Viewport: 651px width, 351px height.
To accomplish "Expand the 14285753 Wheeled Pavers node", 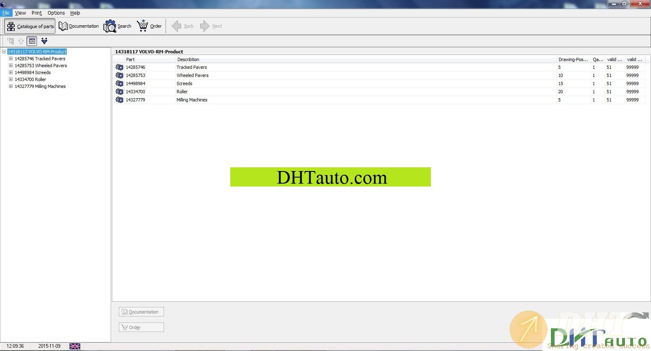I will pyautogui.click(x=11, y=66).
